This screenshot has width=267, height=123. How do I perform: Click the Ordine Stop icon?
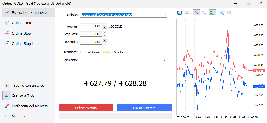7,33
